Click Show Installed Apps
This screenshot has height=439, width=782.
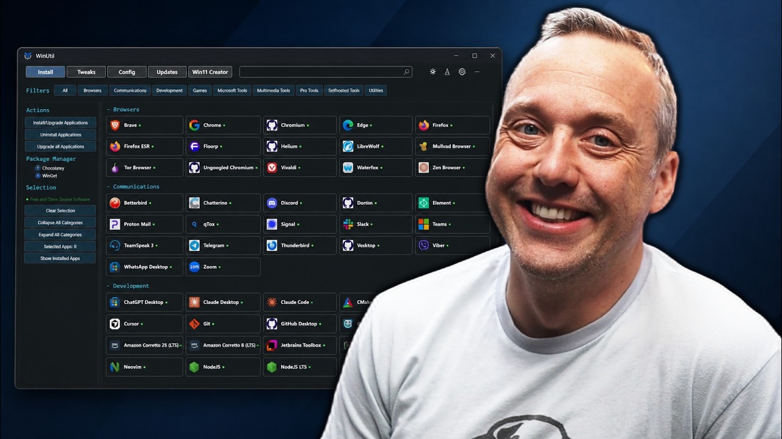60,259
